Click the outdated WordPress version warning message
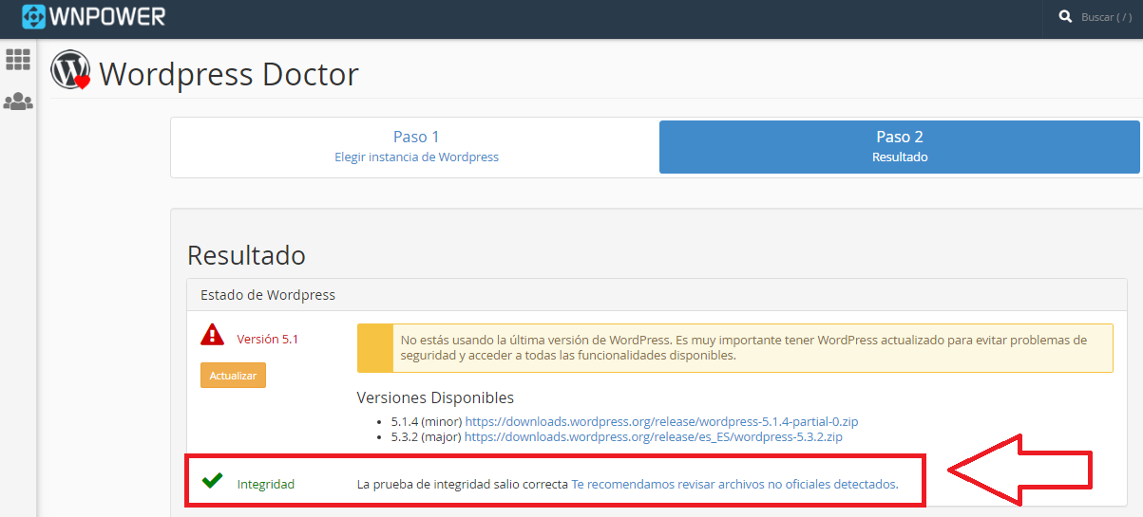This screenshot has width=1143, height=517. click(734, 348)
